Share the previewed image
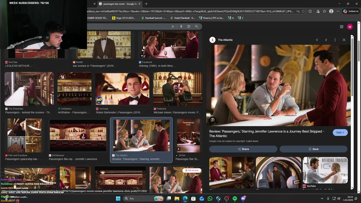This screenshot has width=361, height=203. (x=243, y=149)
